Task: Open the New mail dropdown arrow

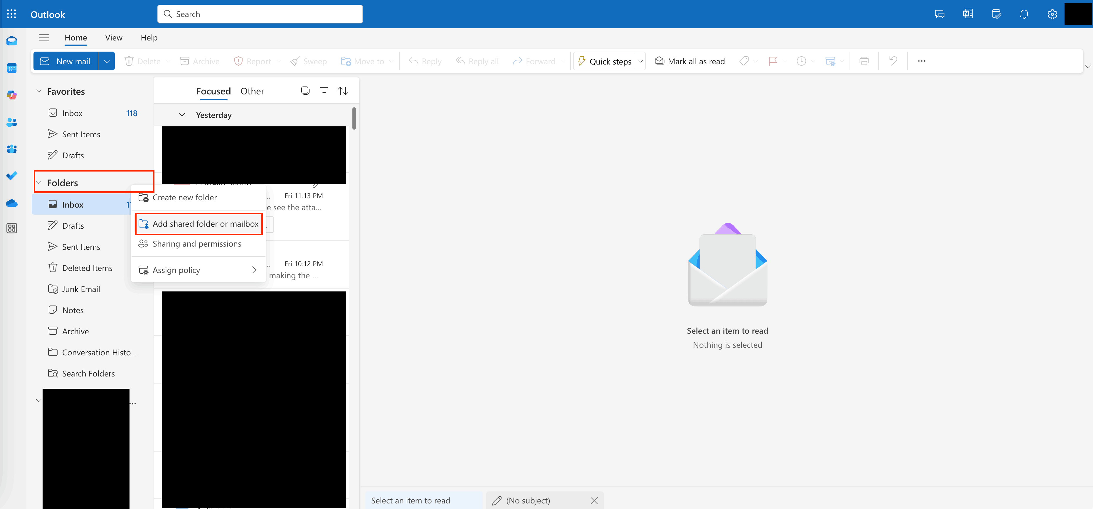Action: [107, 61]
